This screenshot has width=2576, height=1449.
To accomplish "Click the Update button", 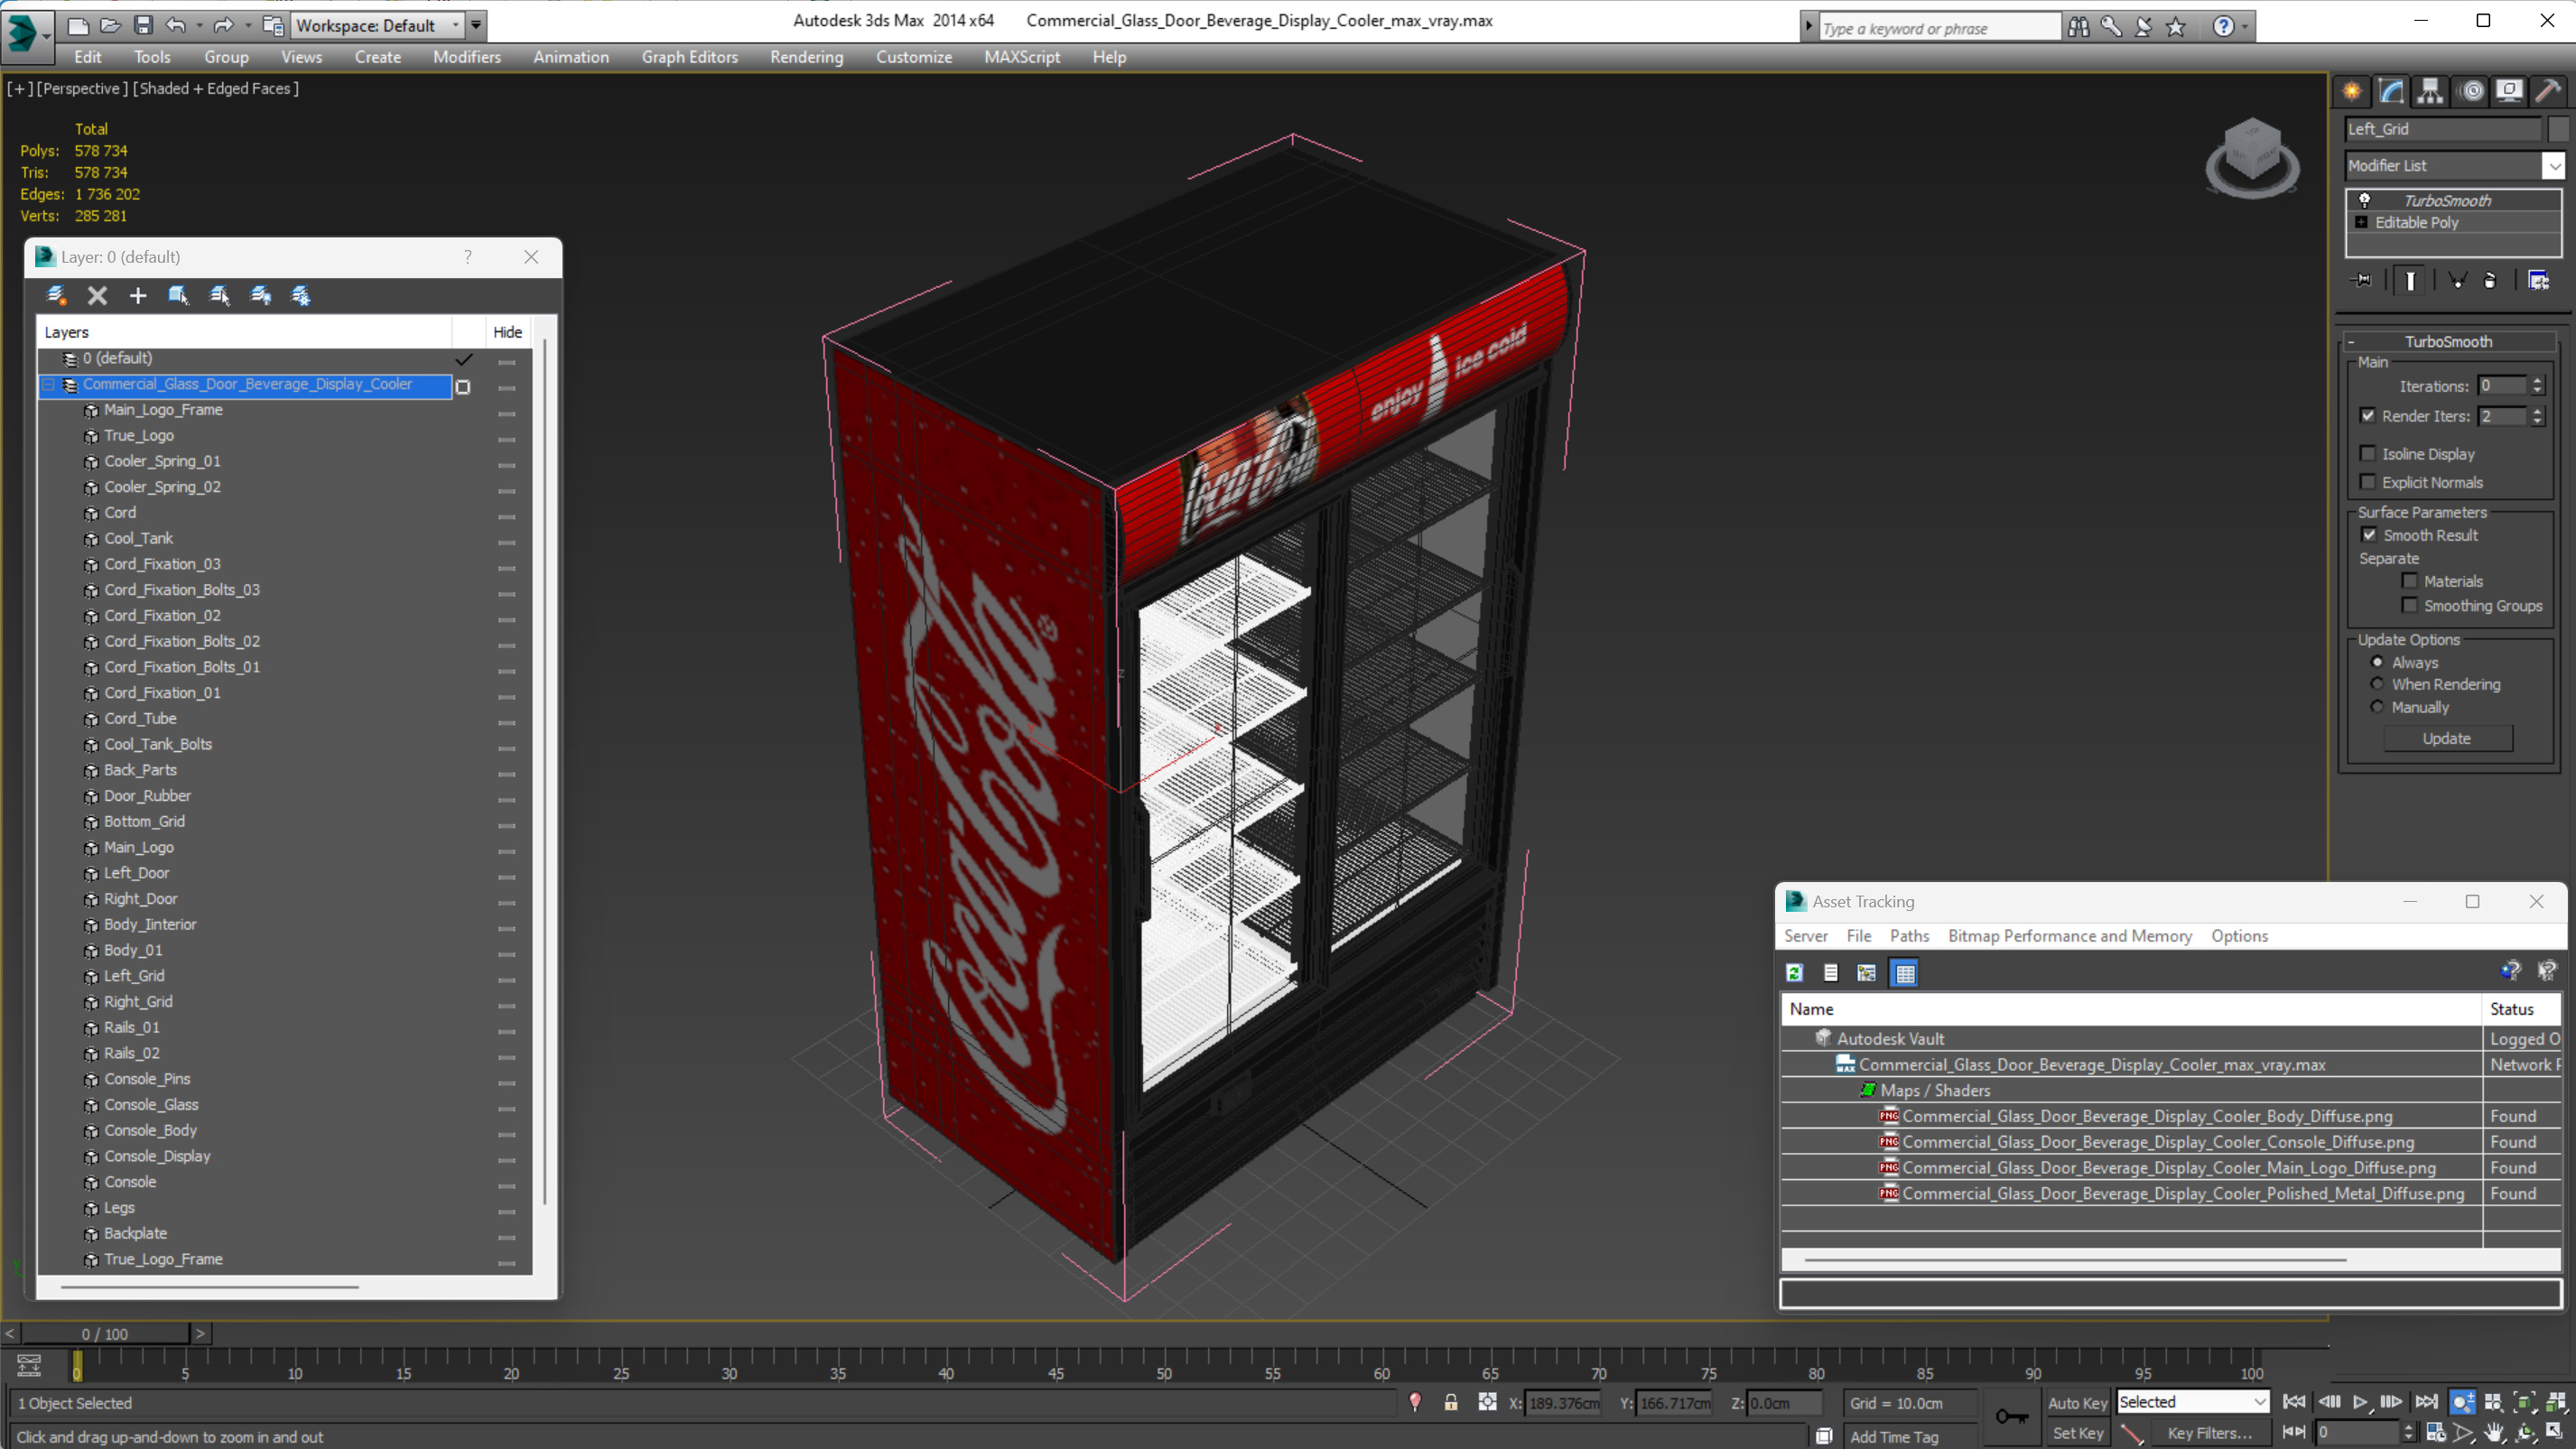I will pyautogui.click(x=2447, y=738).
